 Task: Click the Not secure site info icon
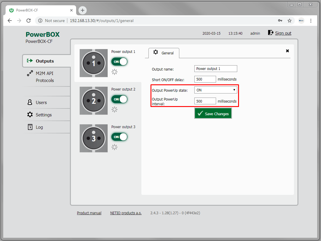[x=40, y=21]
